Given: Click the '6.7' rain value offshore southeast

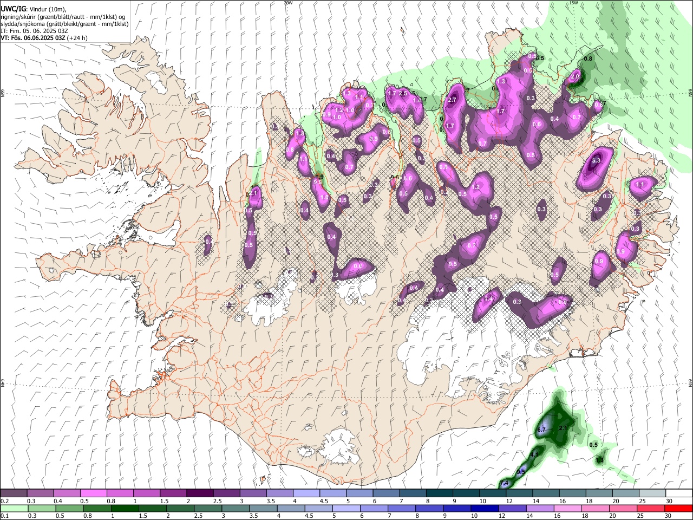Looking at the screenshot, I should (x=541, y=430).
